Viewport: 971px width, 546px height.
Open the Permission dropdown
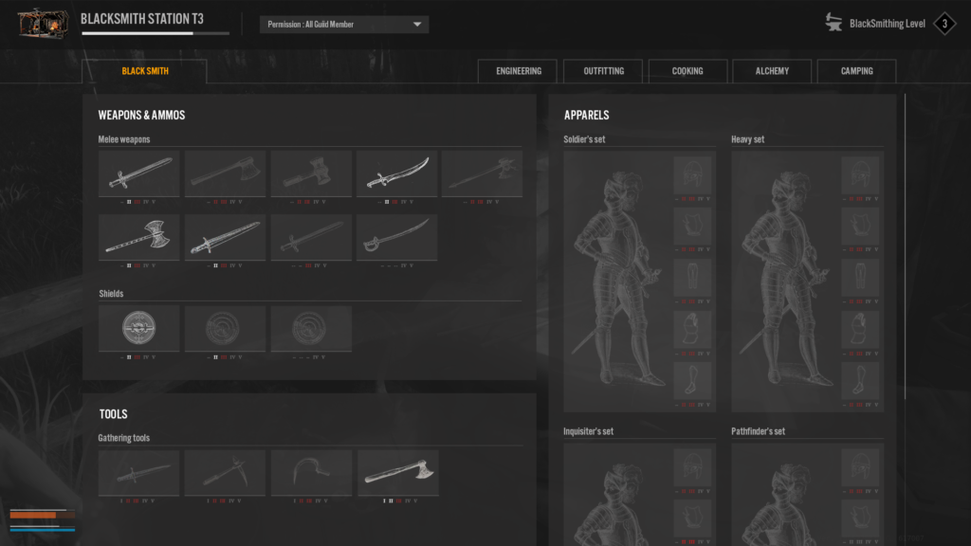[343, 25]
